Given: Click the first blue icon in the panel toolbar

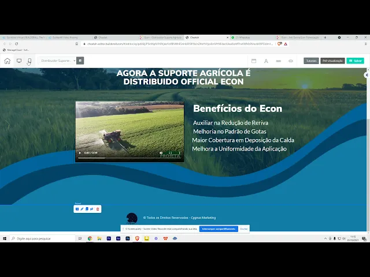Looking at the screenshot, I should 77,209.
